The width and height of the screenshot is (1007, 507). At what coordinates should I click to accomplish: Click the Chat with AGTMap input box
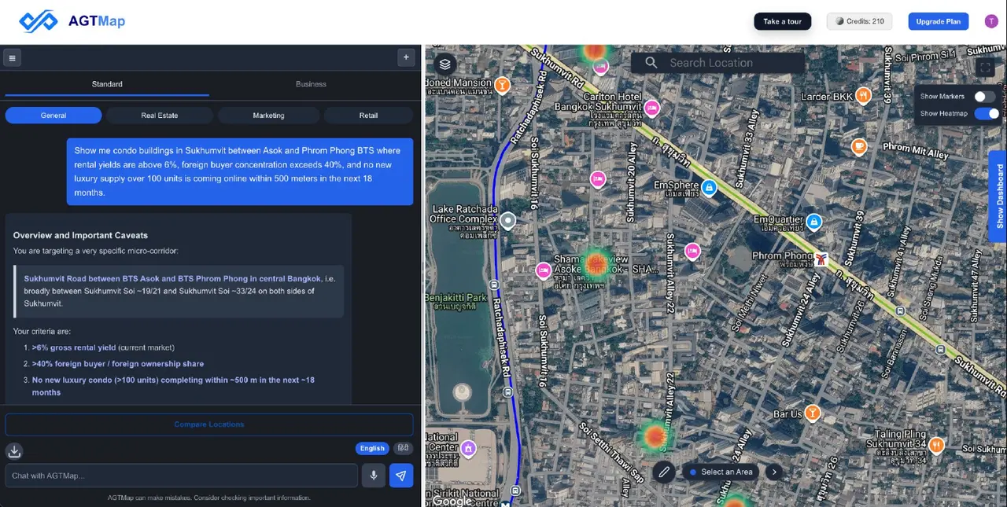coord(182,476)
